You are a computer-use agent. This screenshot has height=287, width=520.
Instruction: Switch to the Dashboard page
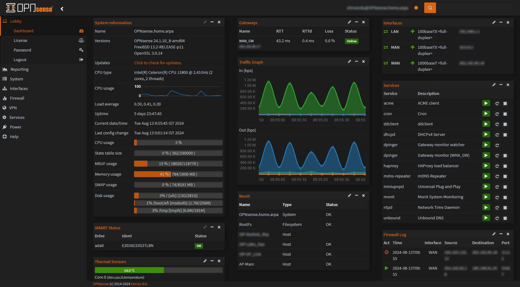tap(24, 31)
